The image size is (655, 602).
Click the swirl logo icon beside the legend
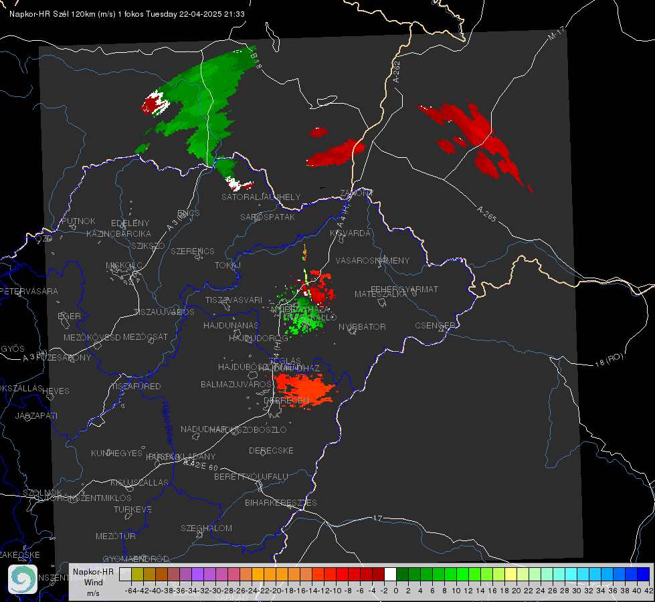pos(23,579)
